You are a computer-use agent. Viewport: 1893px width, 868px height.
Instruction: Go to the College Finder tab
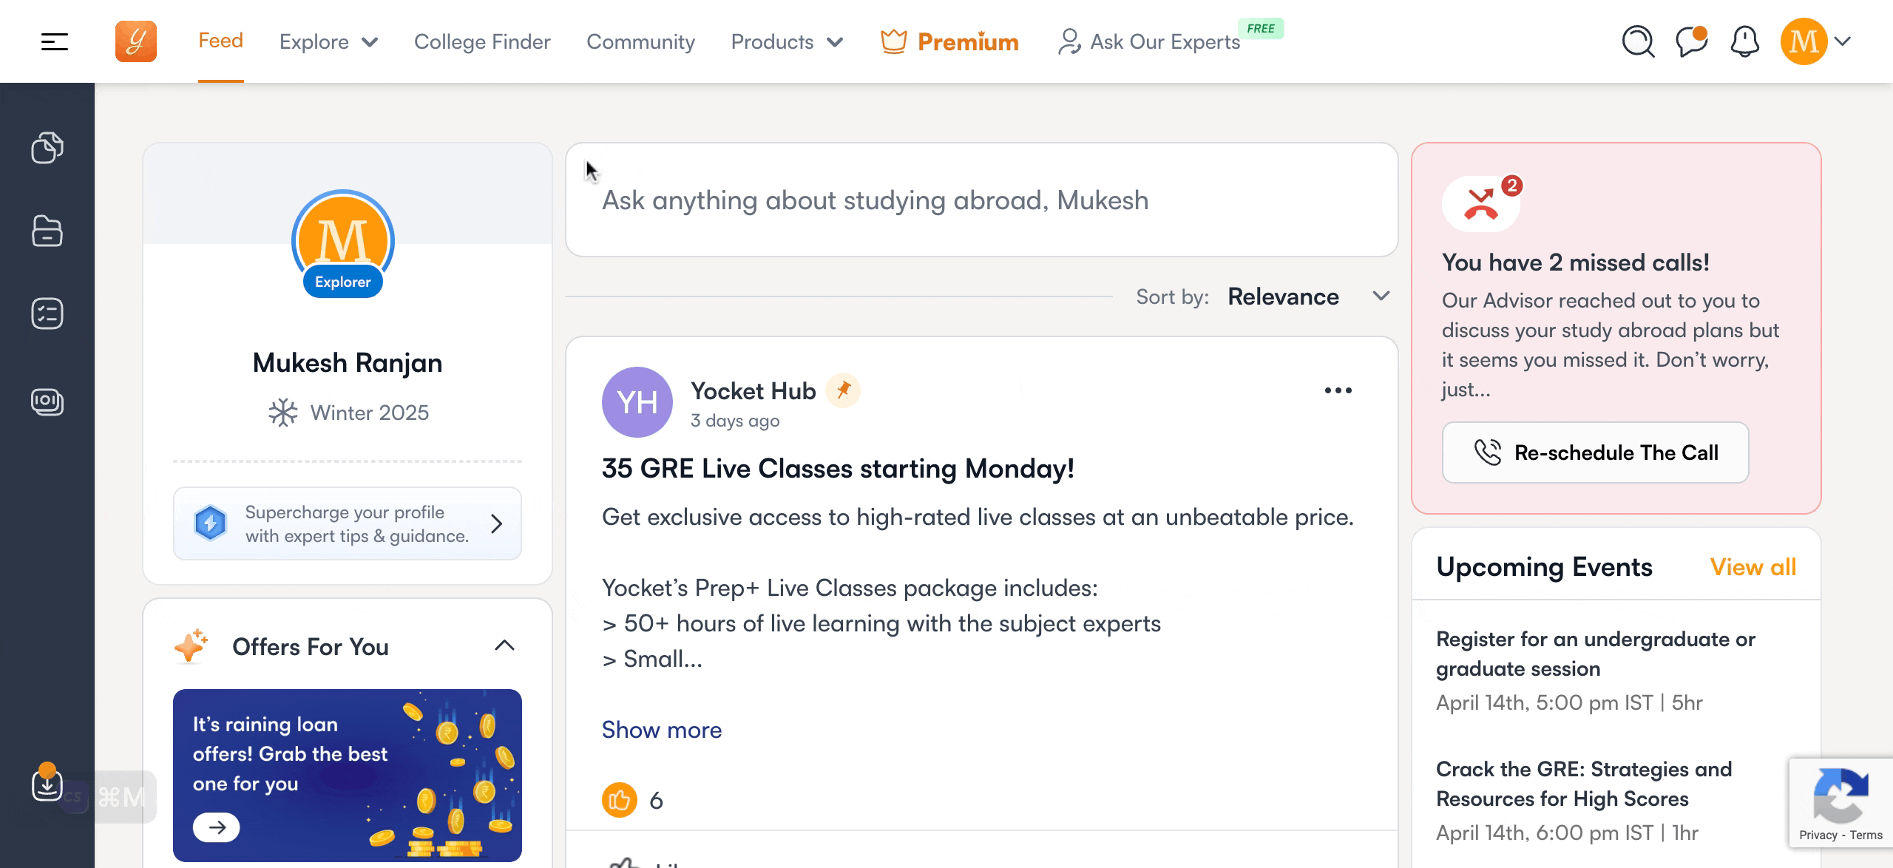[x=482, y=42]
